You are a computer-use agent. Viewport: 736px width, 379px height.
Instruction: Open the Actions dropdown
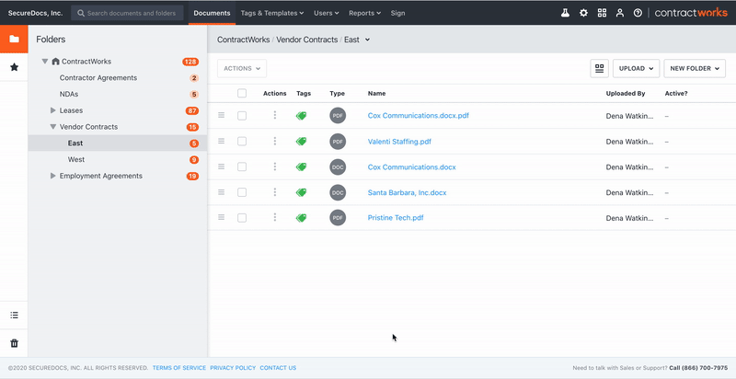coord(242,68)
